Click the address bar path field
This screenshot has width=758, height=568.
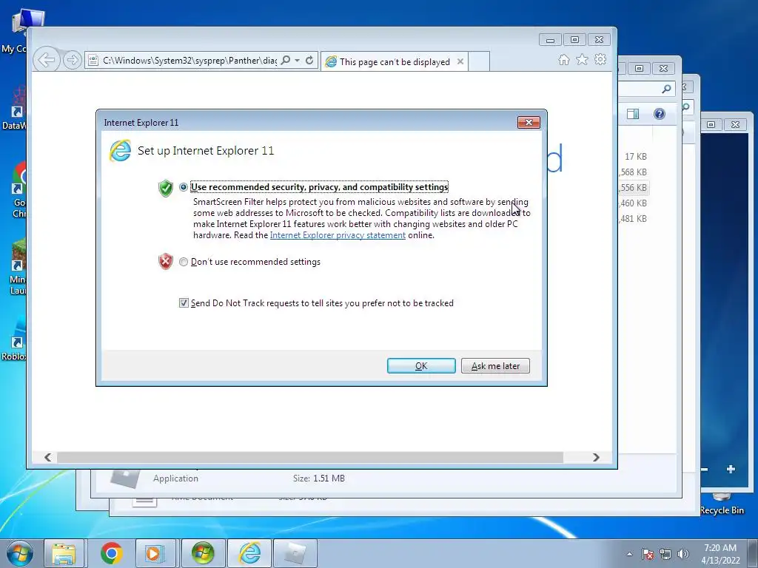(x=189, y=61)
